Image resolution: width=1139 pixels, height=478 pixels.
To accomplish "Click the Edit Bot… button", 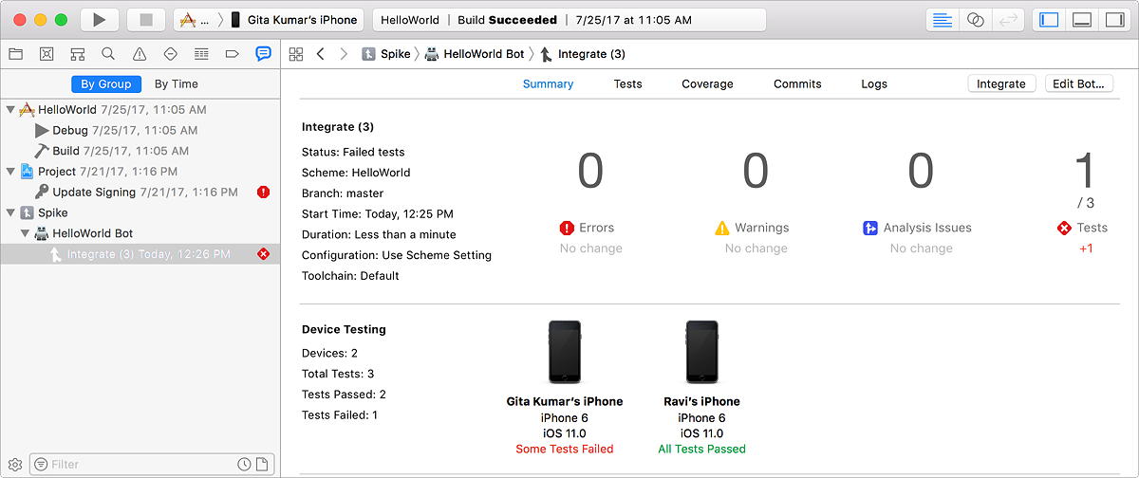I will [1077, 83].
